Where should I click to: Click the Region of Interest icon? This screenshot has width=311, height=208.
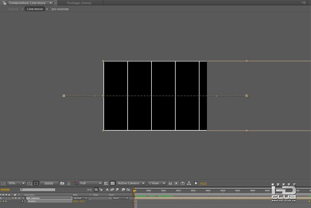point(106,183)
